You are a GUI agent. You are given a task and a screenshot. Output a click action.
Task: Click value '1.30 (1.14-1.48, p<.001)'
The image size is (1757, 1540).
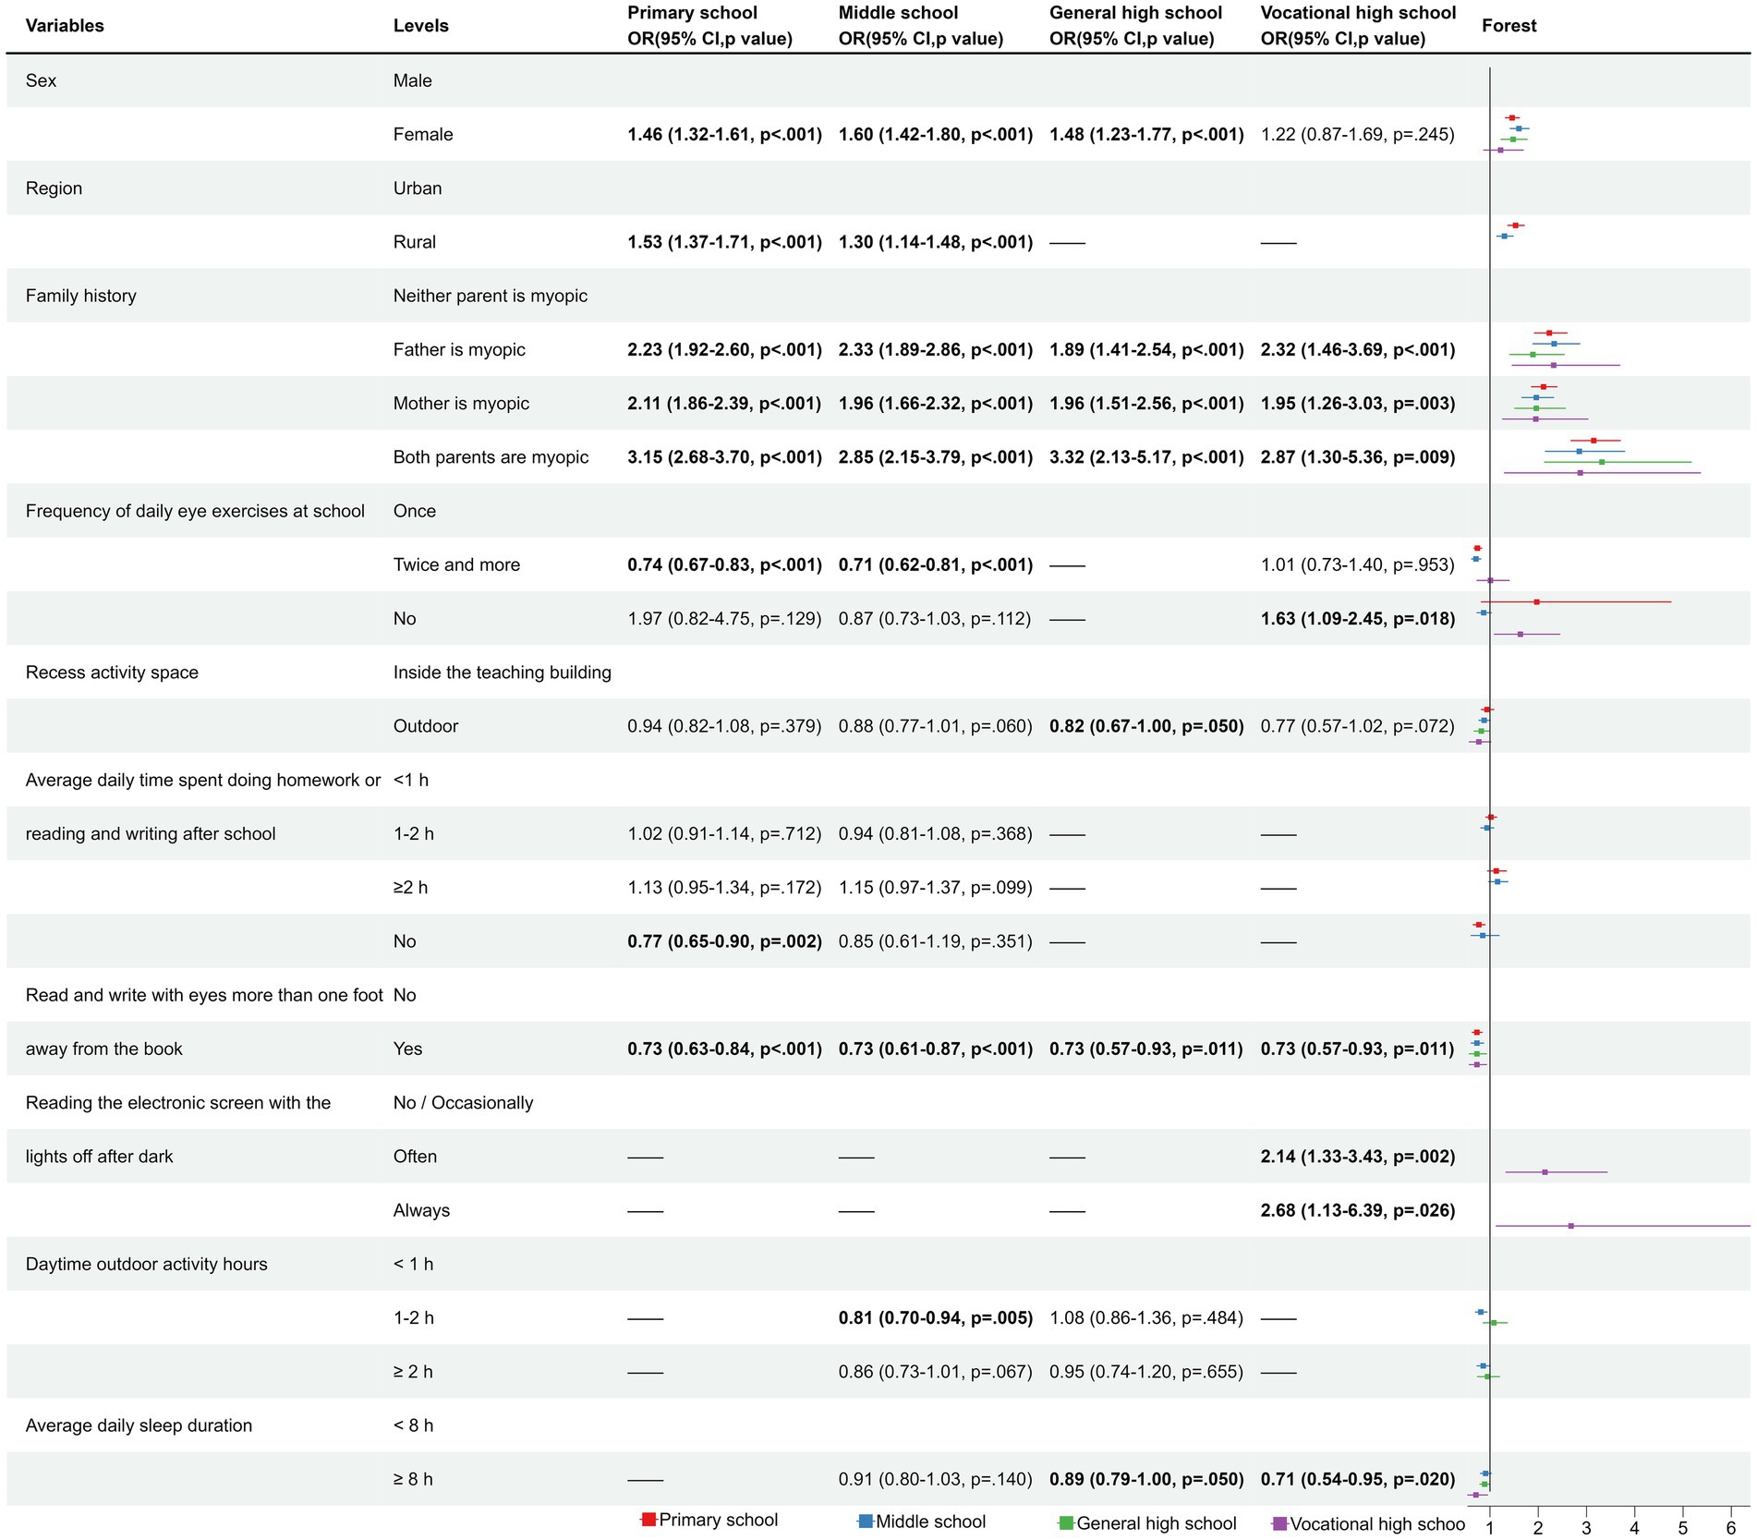click(935, 242)
